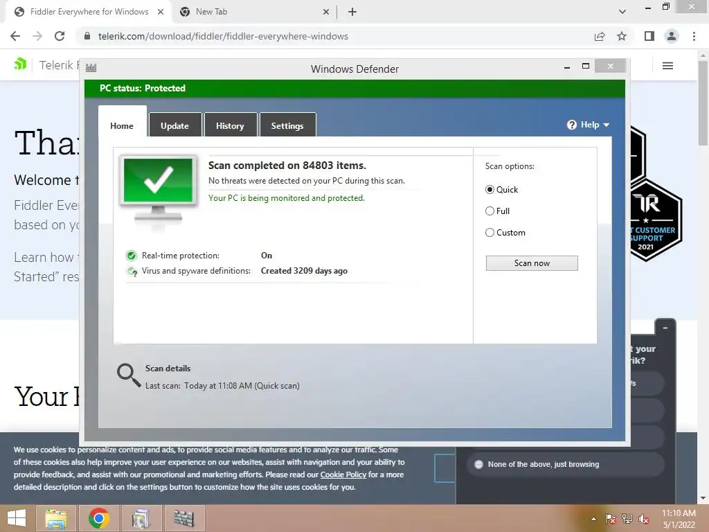Open Chrome three-dot menu
Image resolution: width=709 pixels, height=532 pixels.
[x=694, y=36]
